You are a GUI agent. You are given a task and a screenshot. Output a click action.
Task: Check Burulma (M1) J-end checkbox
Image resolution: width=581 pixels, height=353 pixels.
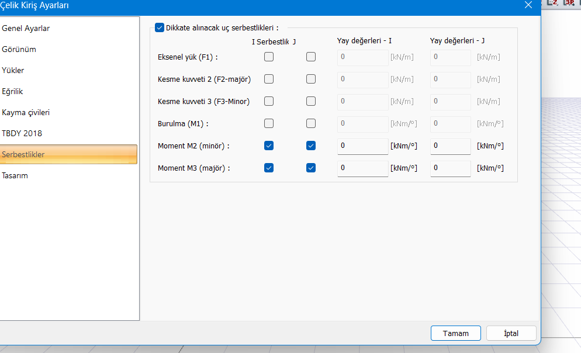[x=311, y=123]
